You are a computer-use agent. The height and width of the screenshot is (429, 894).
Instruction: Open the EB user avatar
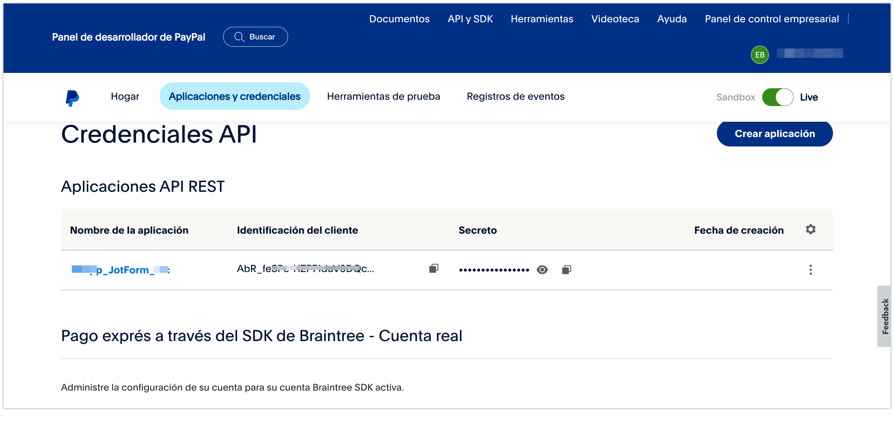tap(760, 55)
